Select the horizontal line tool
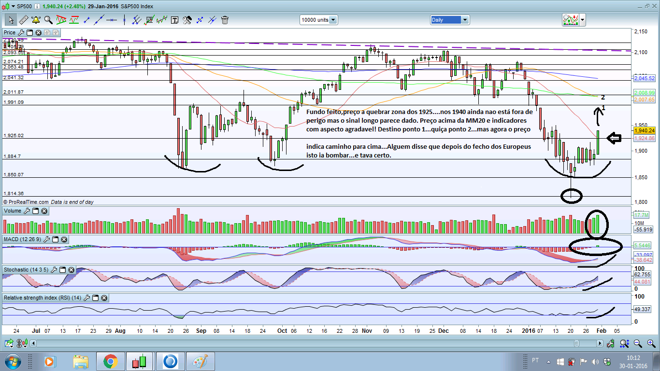This screenshot has width=660, height=371. (112, 20)
